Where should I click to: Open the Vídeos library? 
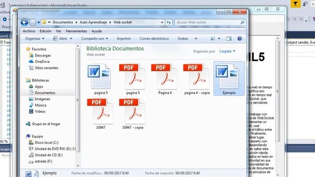click(x=40, y=112)
